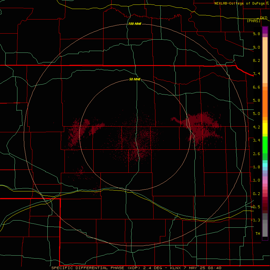Click the 5.0 value on the scale
The height and width of the screenshot is (270, 270).
point(256,114)
